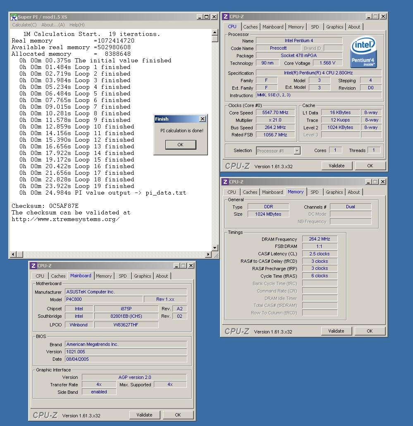Close the Finish dialog with X
Viewport: 413px width, 426px height.
point(203,119)
